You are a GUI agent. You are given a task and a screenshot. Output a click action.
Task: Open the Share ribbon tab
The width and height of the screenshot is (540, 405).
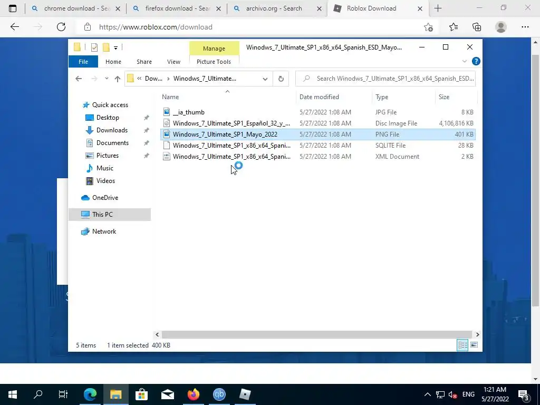coord(144,62)
